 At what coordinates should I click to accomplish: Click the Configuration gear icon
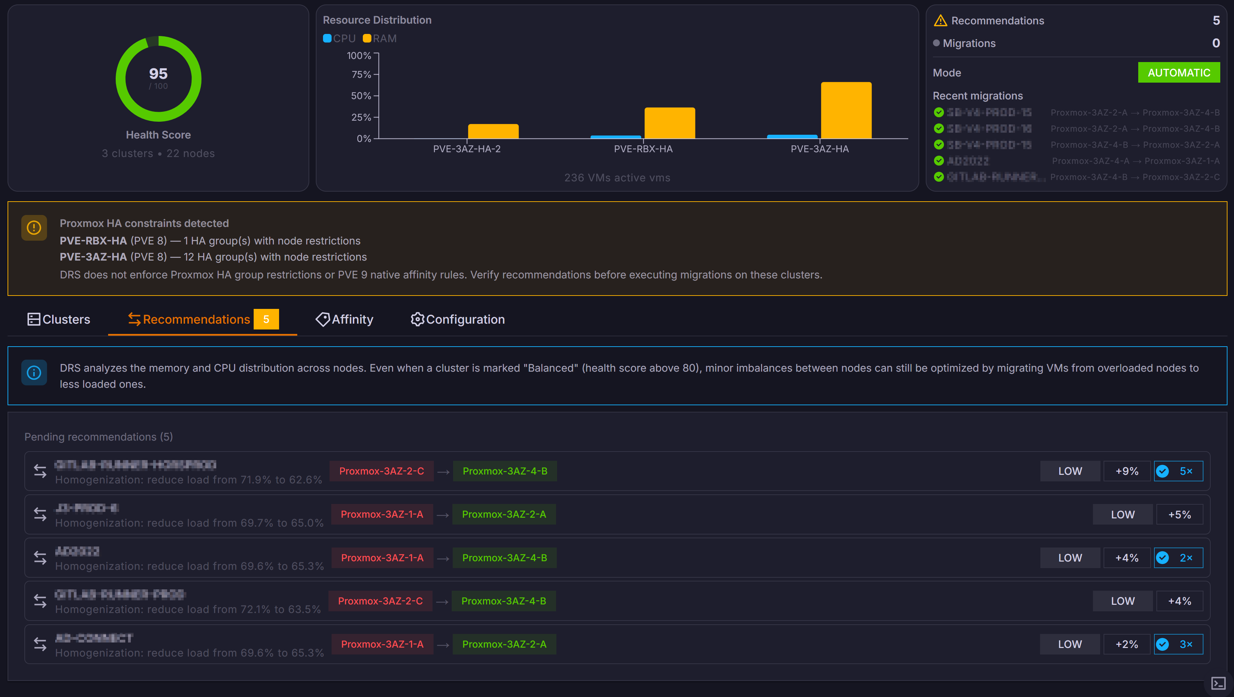click(417, 319)
